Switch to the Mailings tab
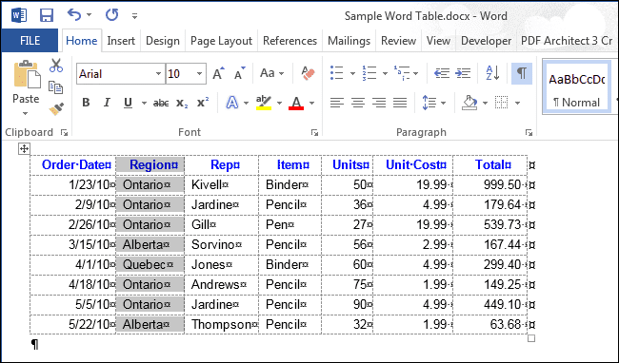The width and height of the screenshot is (619, 363). pos(349,41)
